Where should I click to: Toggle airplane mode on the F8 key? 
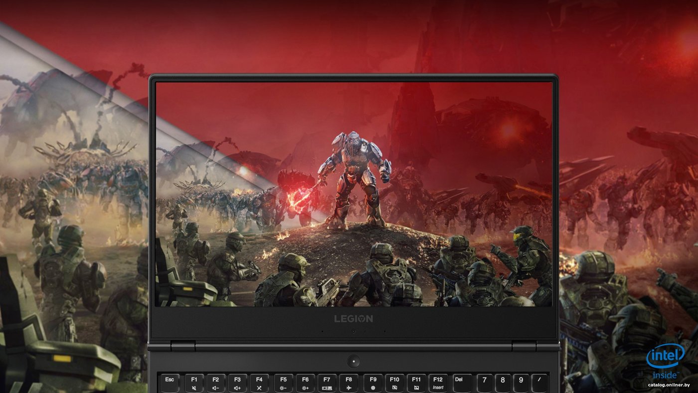tap(349, 383)
